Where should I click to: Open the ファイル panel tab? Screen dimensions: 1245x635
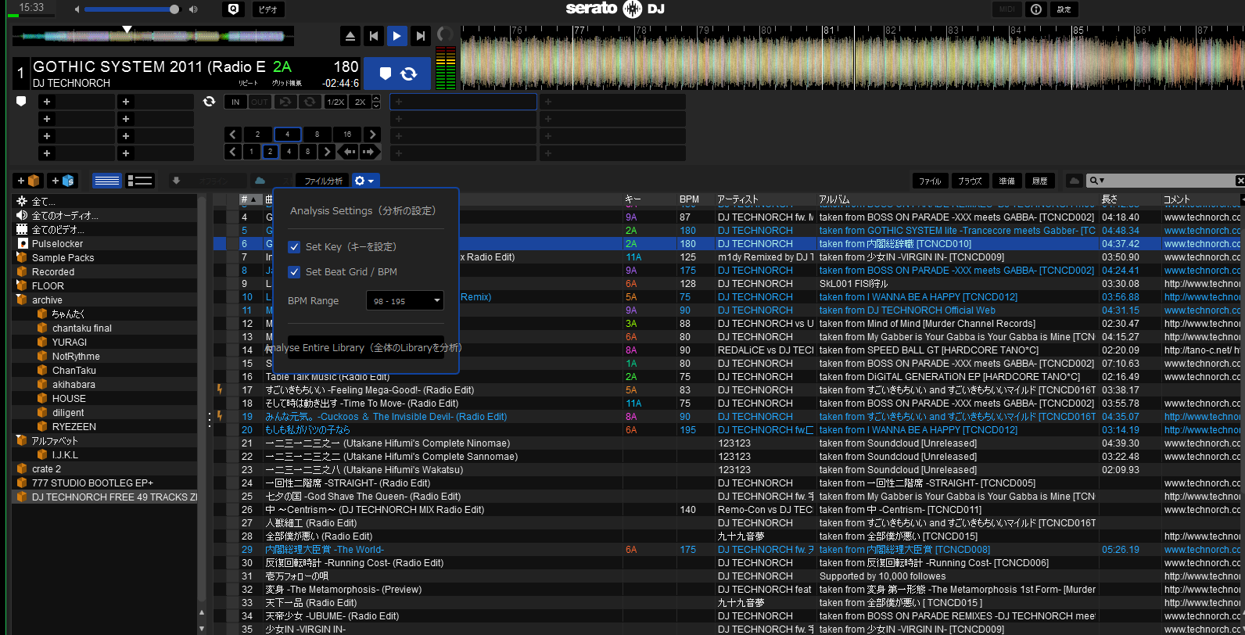930,181
